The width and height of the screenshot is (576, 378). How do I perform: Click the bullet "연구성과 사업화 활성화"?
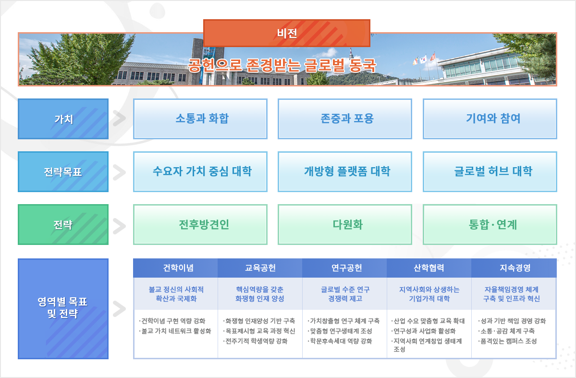coord(424,331)
